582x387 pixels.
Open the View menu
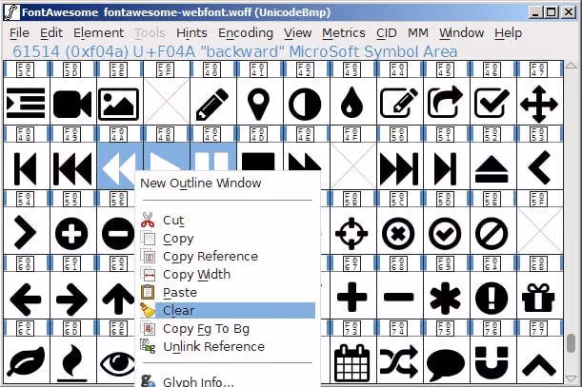point(298,33)
